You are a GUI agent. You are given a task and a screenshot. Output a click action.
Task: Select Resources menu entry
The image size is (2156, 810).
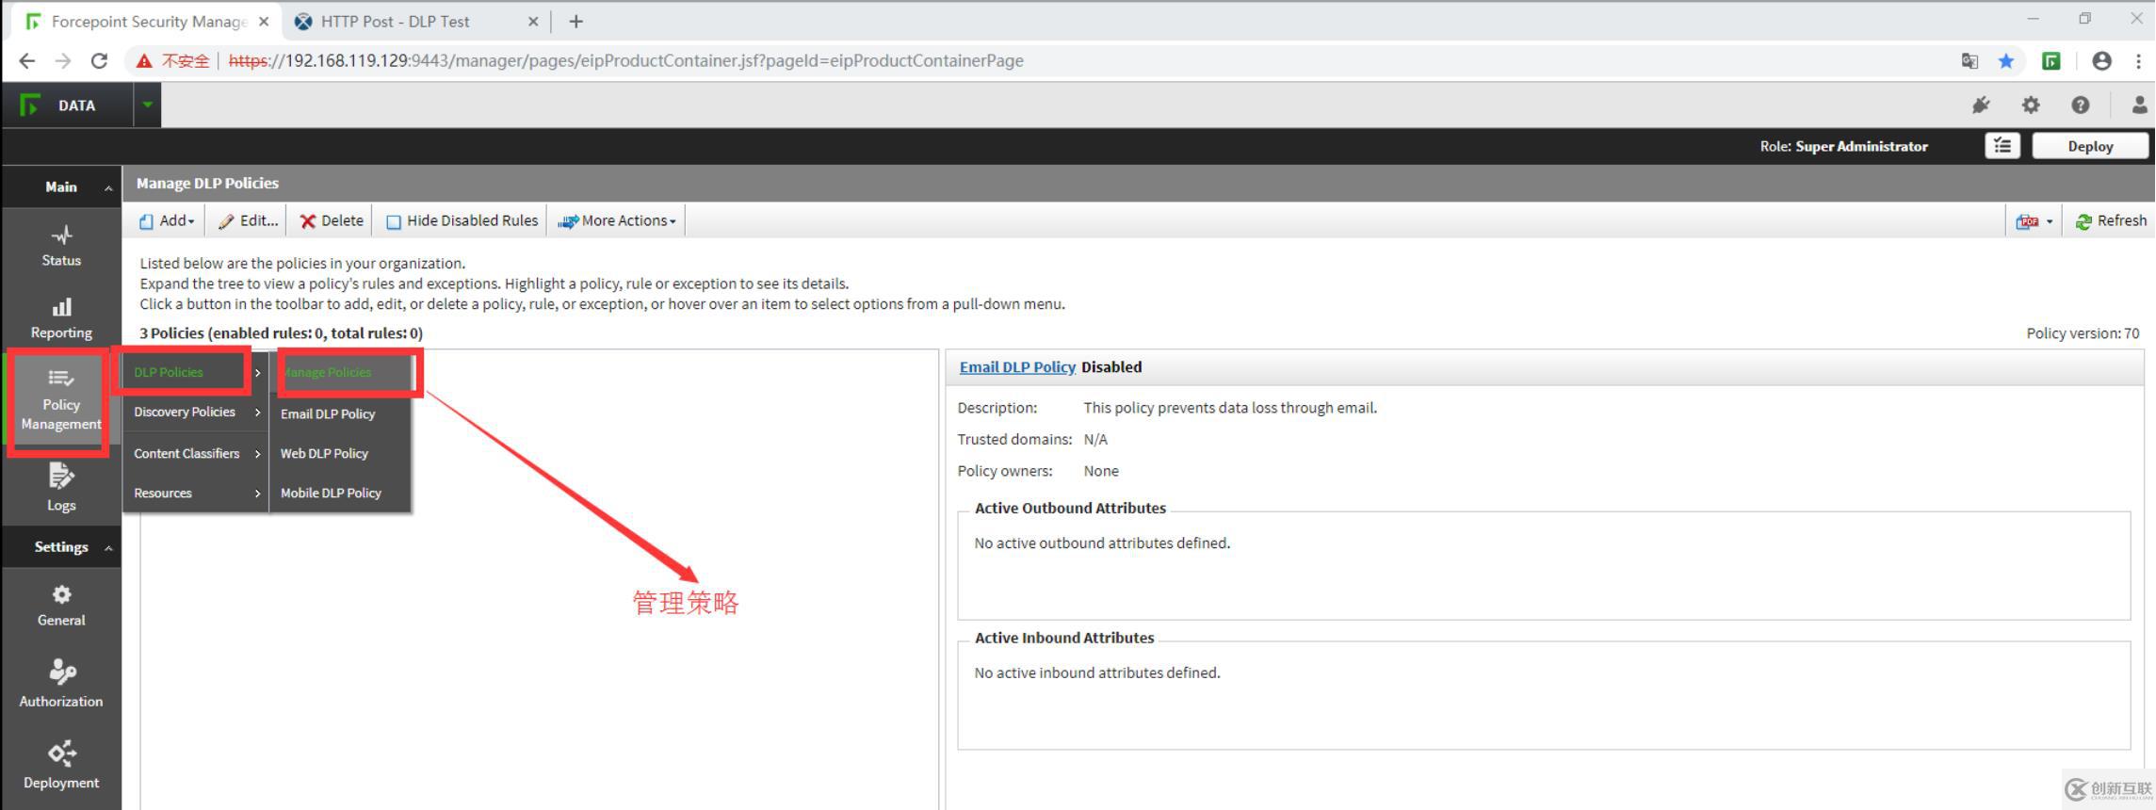coord(195,493)
